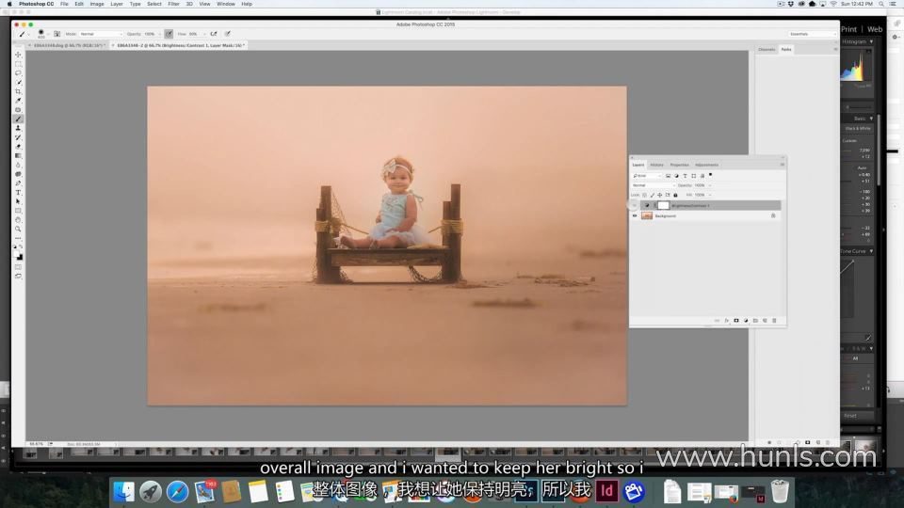Screen dimensions: 904x508
Task: Choose the Horizontal Type tool
Action: 18,192
